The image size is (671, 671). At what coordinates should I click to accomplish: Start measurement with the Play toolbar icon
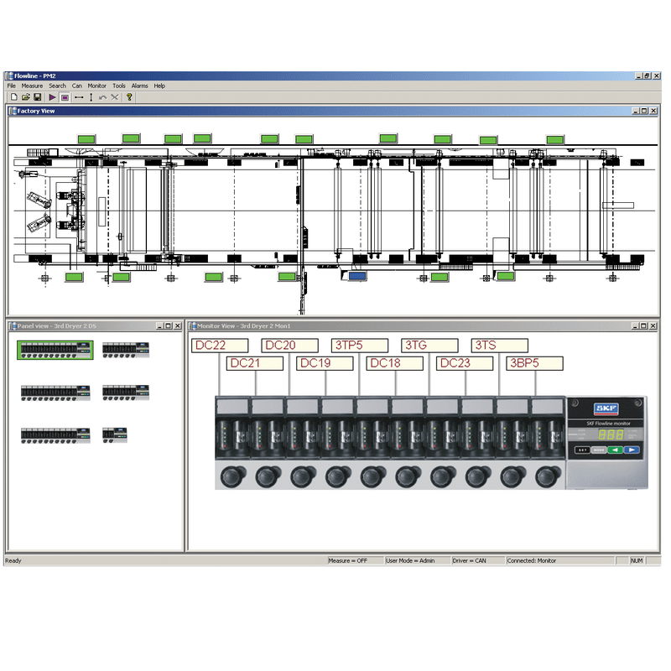point(53,96)
